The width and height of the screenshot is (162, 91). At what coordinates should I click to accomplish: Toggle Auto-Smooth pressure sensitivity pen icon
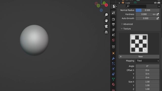[157, 18]
